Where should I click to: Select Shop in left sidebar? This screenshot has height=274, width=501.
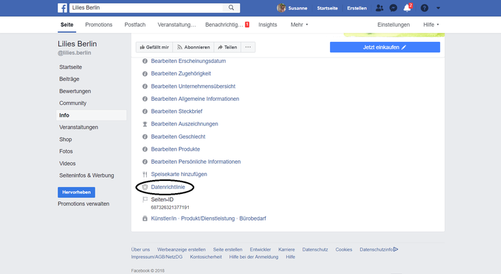coord(65,139)
